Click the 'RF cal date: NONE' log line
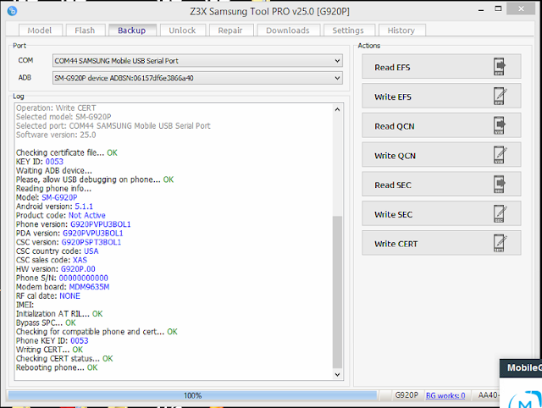Viewport: 542px width, 408px height. tap(48, 295)
